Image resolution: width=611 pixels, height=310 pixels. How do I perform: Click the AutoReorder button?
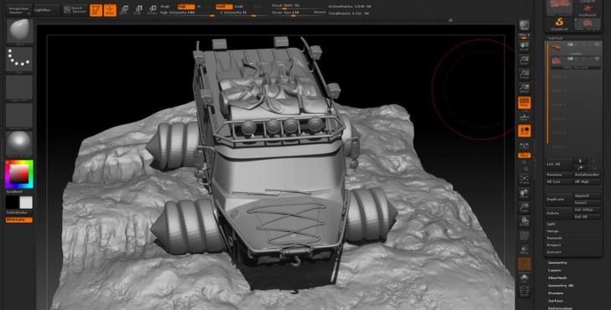[588, 175]
